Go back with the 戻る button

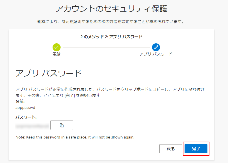pyautogui.click(x=171, y=149)
